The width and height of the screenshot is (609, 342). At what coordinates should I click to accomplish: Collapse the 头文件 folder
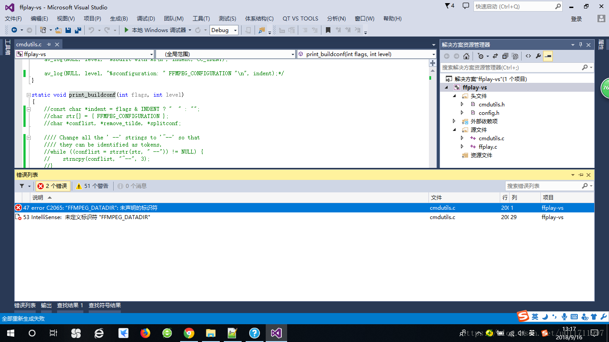(x=454, y=96)
